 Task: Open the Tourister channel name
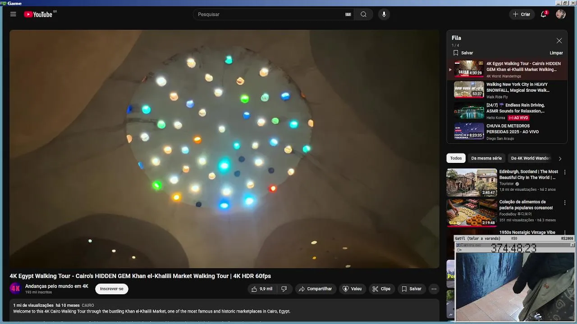coord(507,184)
